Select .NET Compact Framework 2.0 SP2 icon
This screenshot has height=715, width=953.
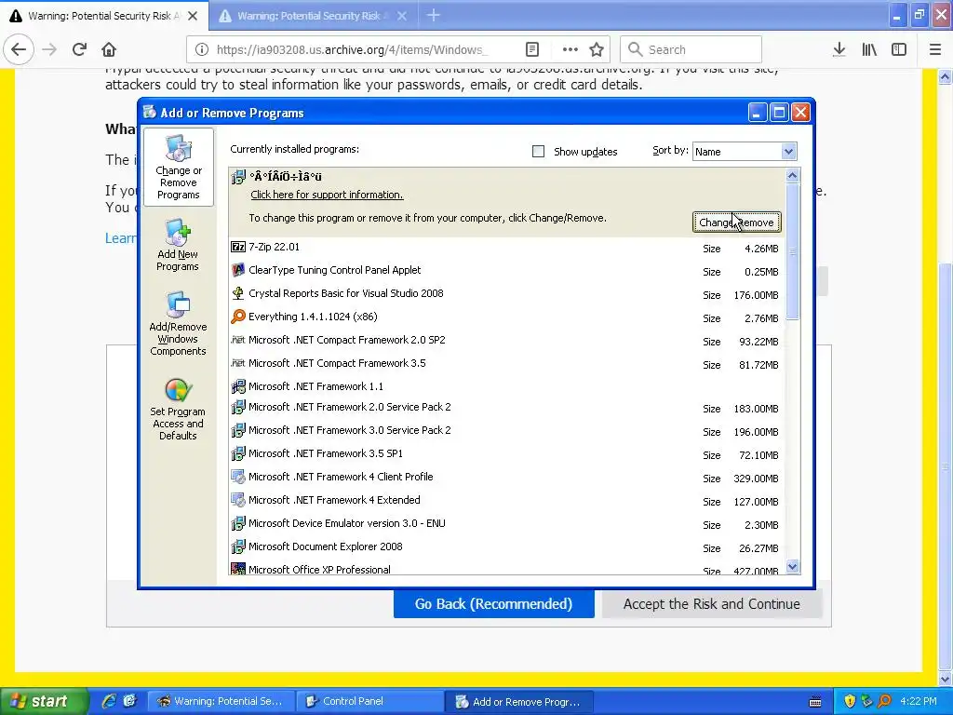click(238, 340)
